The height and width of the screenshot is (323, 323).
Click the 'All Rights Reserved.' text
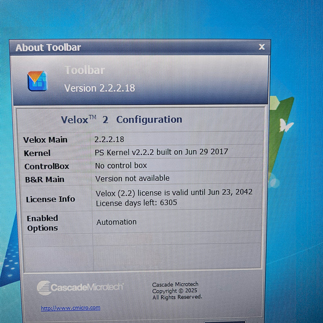point(177,297)
